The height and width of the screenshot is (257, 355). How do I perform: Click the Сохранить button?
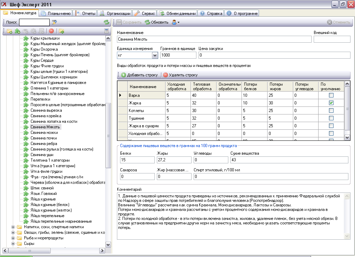coord(129,22)
